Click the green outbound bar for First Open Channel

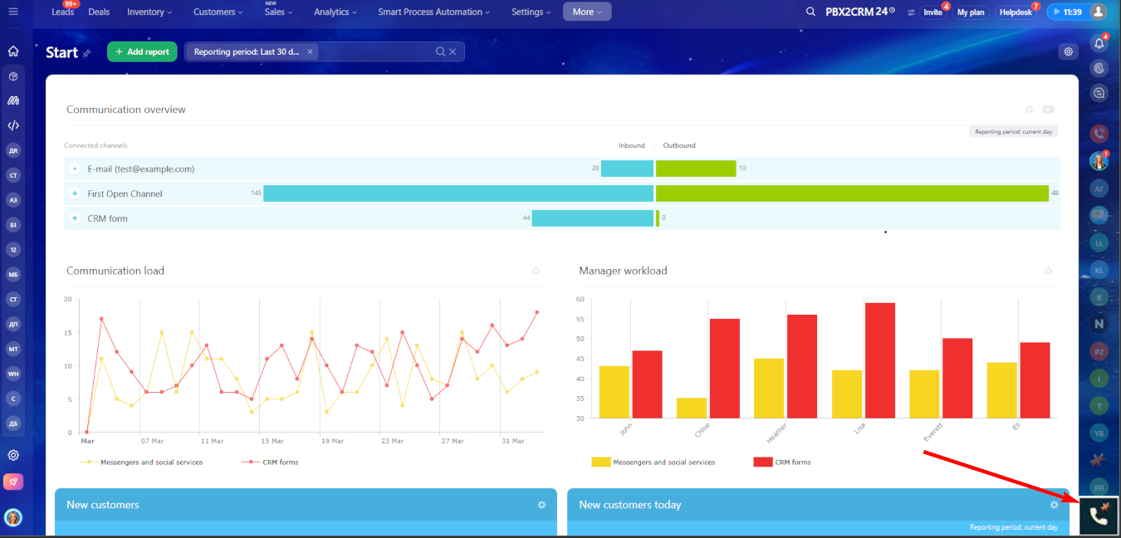tap(851, 193)
